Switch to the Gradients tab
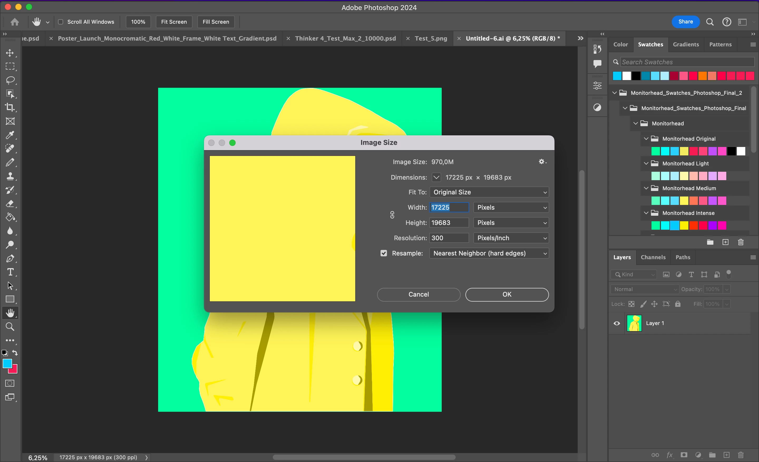The width and height of the screenshot is (759, 462). [686, 44]
